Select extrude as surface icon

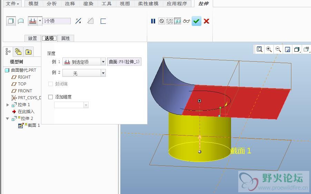coord(21,21)
